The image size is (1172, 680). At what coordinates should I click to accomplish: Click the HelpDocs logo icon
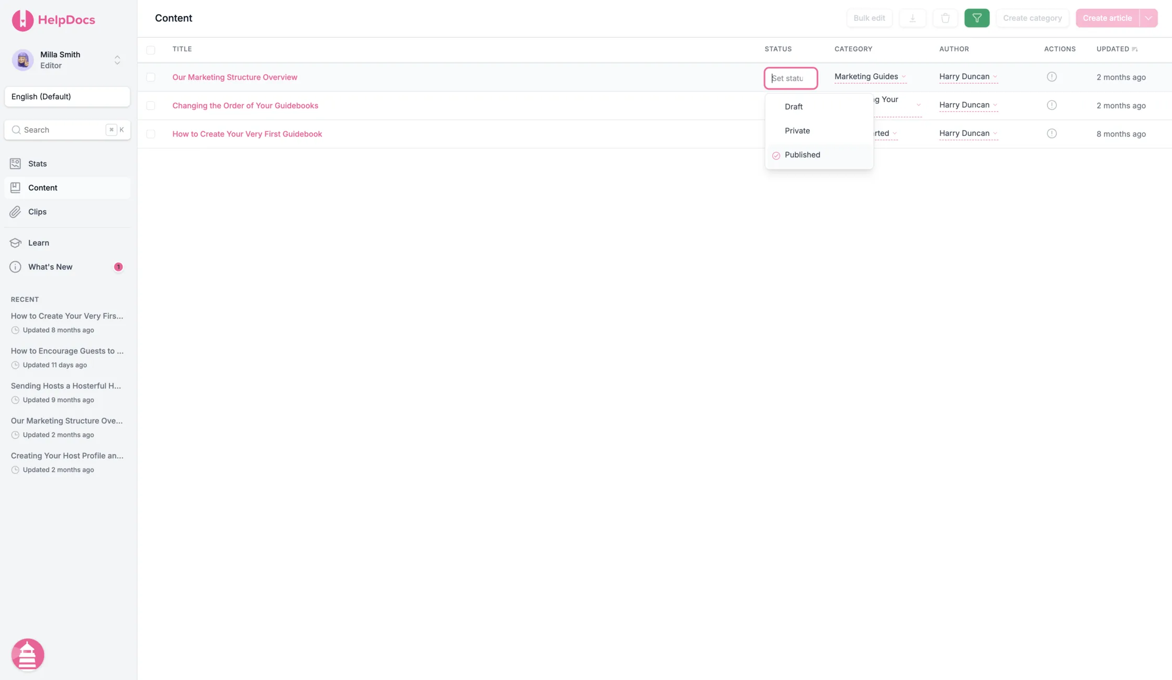pos(22,20)
